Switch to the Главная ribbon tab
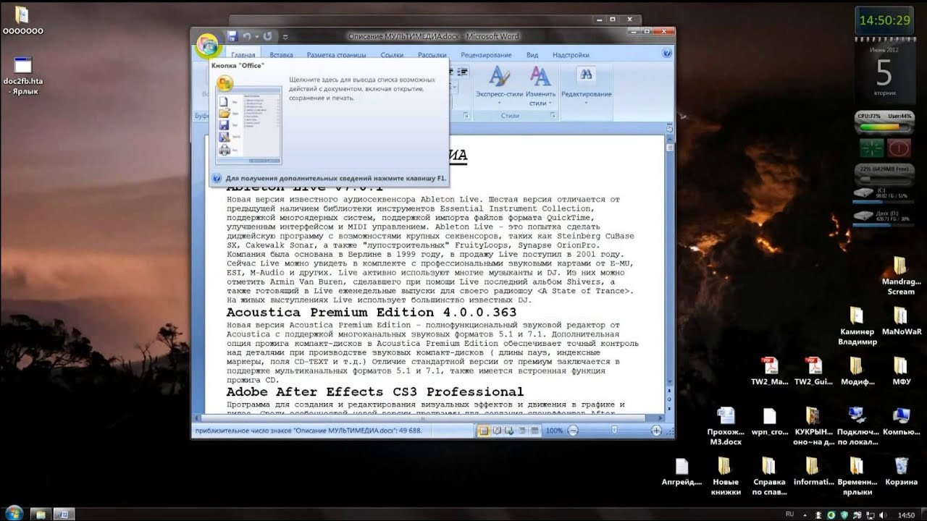 coord(243,55)
